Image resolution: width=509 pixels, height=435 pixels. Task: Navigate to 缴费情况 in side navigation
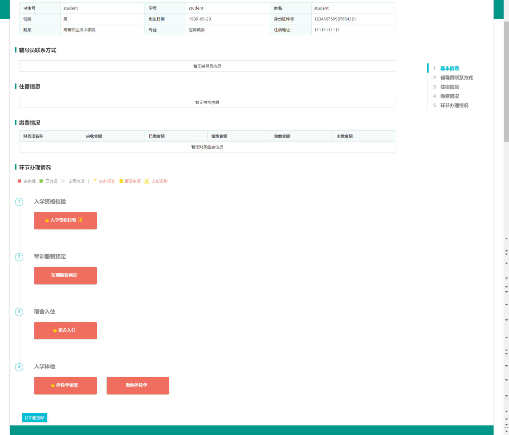tap(449, 96)
